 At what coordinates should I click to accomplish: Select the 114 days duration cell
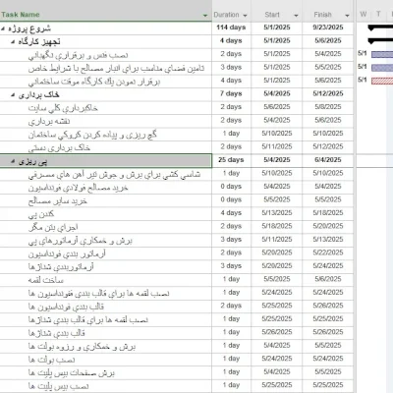pos(231,28)
